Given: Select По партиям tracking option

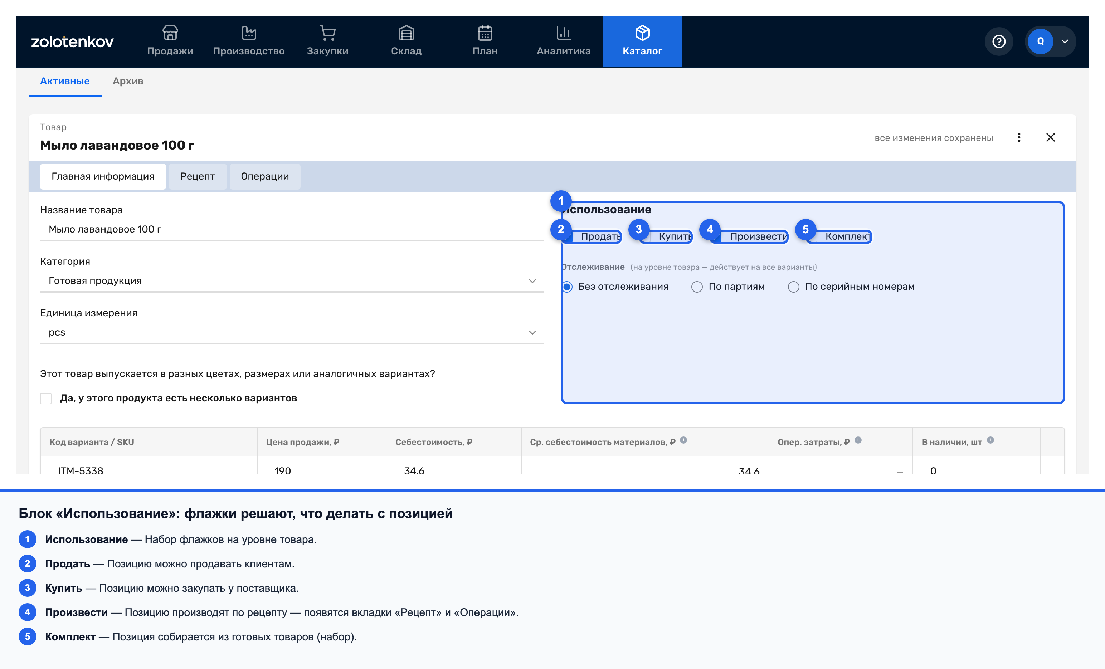Looking at the screenshot, I should pyautogui.click(x=696, y=287).
